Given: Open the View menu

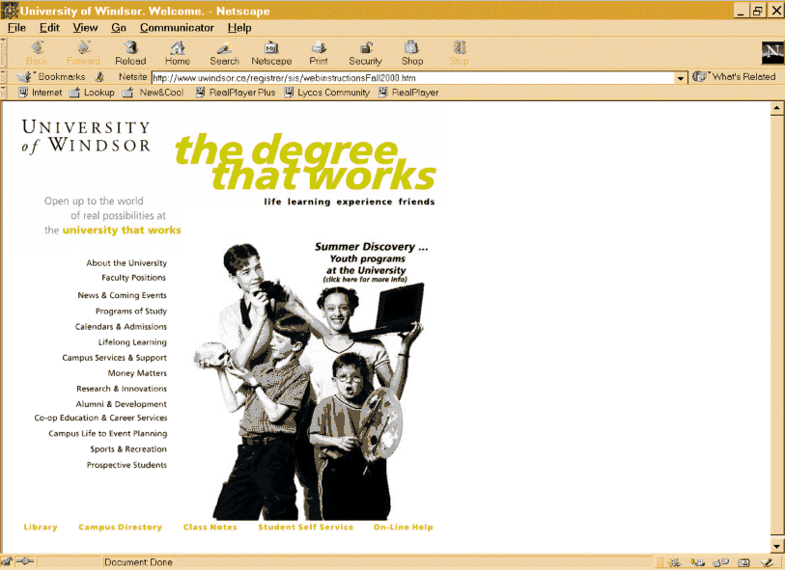Looking at the screenshot, I should pyautogui.click(x=85, y=28).
